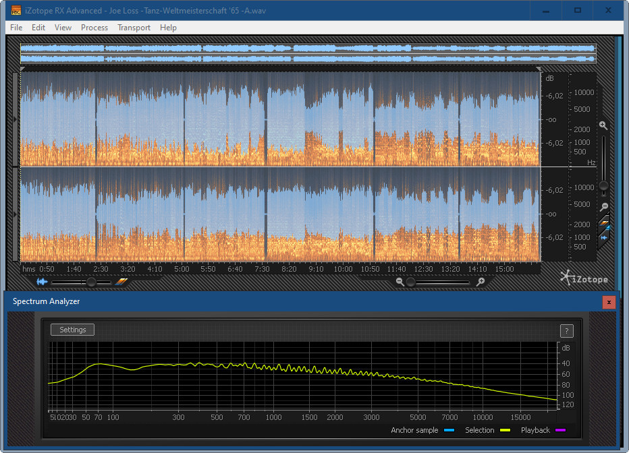This screenshot has width=629, height=453.
Task: Click the vertical zoom slider knob
Action: (603, 185)
